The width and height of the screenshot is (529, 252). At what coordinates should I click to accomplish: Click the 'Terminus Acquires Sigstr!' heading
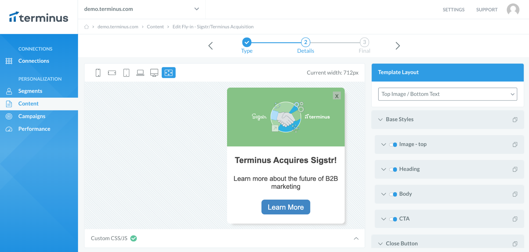286,160
